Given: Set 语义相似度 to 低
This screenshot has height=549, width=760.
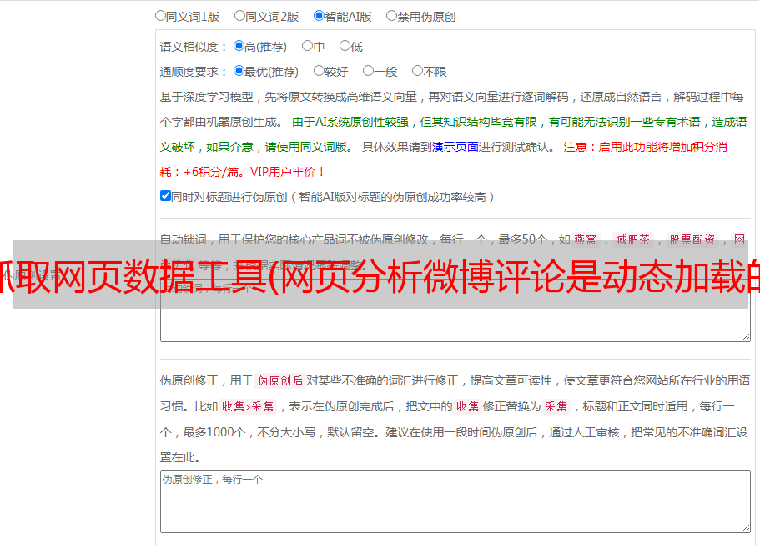Looking at the screenshot, I should tap(345, 46).
